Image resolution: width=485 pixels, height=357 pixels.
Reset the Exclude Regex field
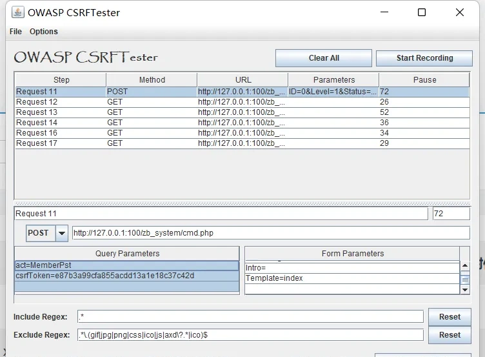click(x=450, y=335)
